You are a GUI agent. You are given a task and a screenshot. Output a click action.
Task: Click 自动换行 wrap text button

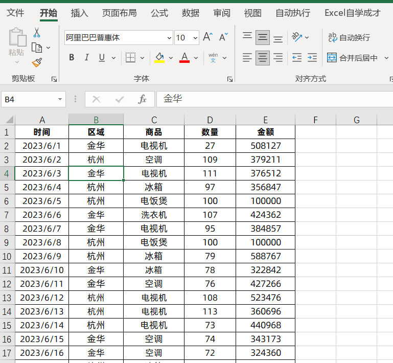coord(349,38)
